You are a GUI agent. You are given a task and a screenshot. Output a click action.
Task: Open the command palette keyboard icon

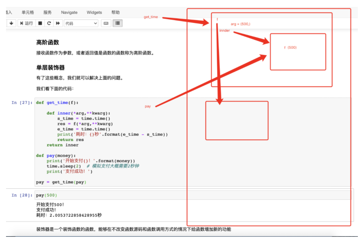(x=106, y=23)
